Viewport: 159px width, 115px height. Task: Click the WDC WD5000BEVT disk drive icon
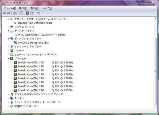(16, 35)
